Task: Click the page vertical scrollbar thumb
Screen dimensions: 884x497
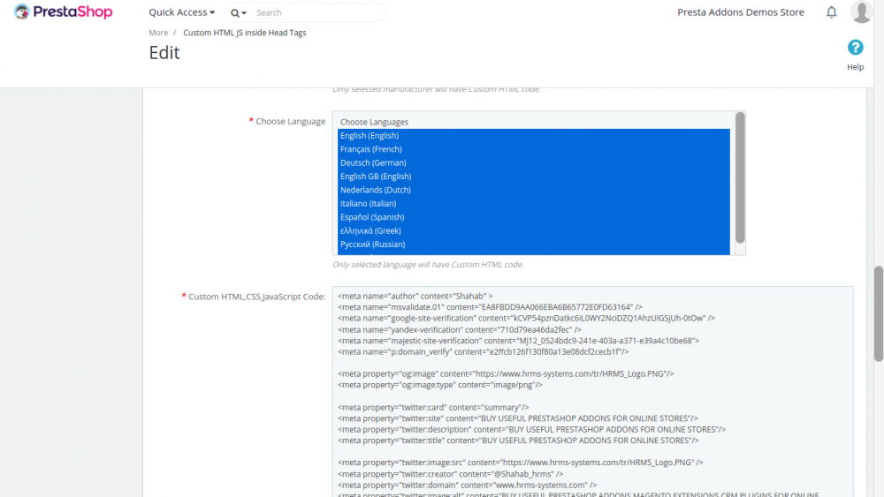Action: click(879, 313)
